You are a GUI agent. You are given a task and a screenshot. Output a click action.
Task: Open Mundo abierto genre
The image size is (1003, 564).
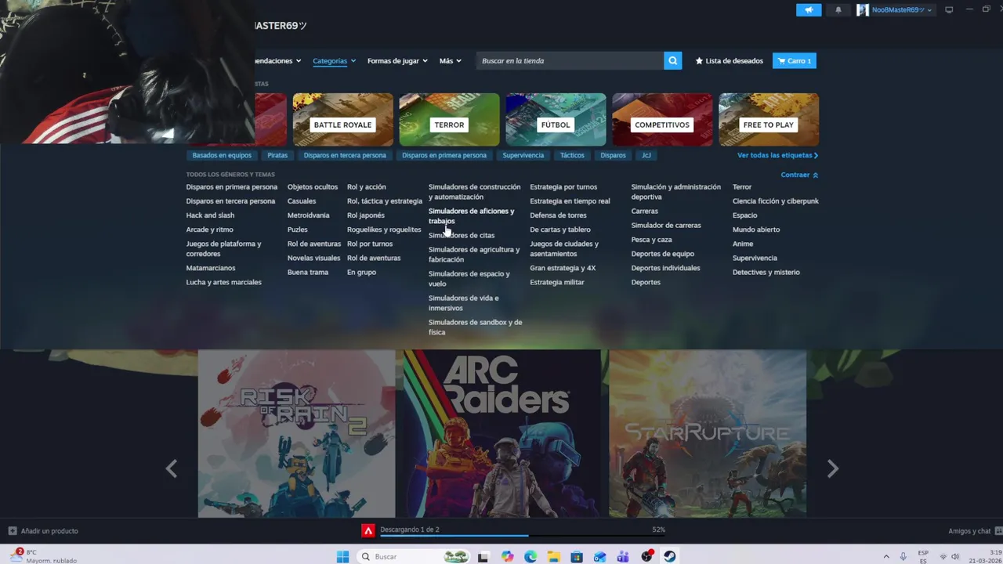pos(756,230)
